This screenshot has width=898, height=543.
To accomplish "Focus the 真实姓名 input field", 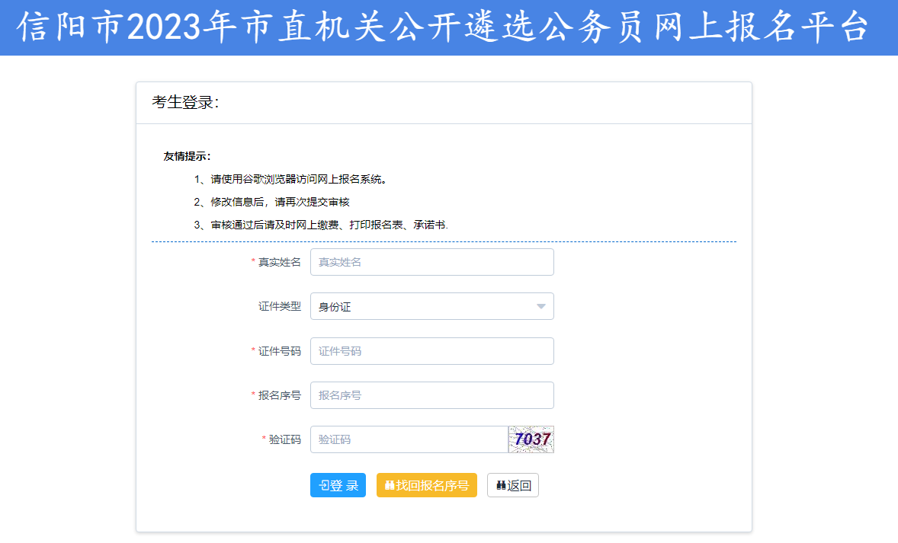I will pyautogui.click(x=431, y=262).
